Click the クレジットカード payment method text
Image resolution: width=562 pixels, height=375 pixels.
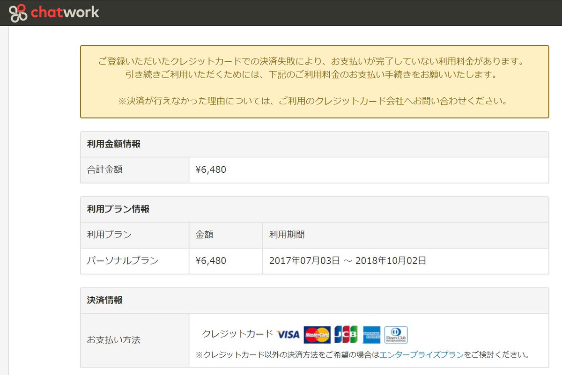[x=237, y=334]
